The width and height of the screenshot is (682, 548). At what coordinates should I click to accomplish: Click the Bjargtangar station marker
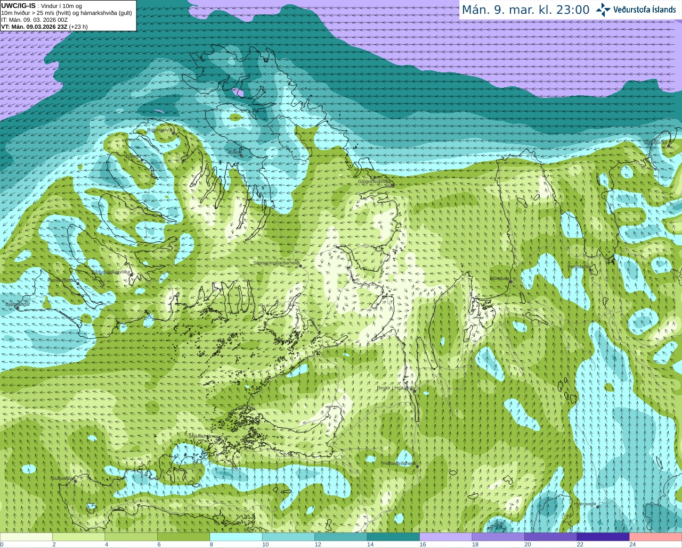point(18,308)
